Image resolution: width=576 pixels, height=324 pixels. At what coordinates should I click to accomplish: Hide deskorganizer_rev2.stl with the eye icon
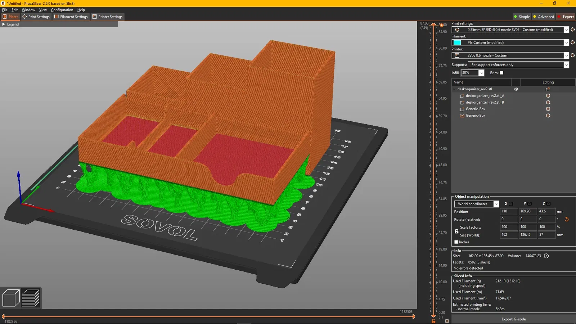pos(516,89)
